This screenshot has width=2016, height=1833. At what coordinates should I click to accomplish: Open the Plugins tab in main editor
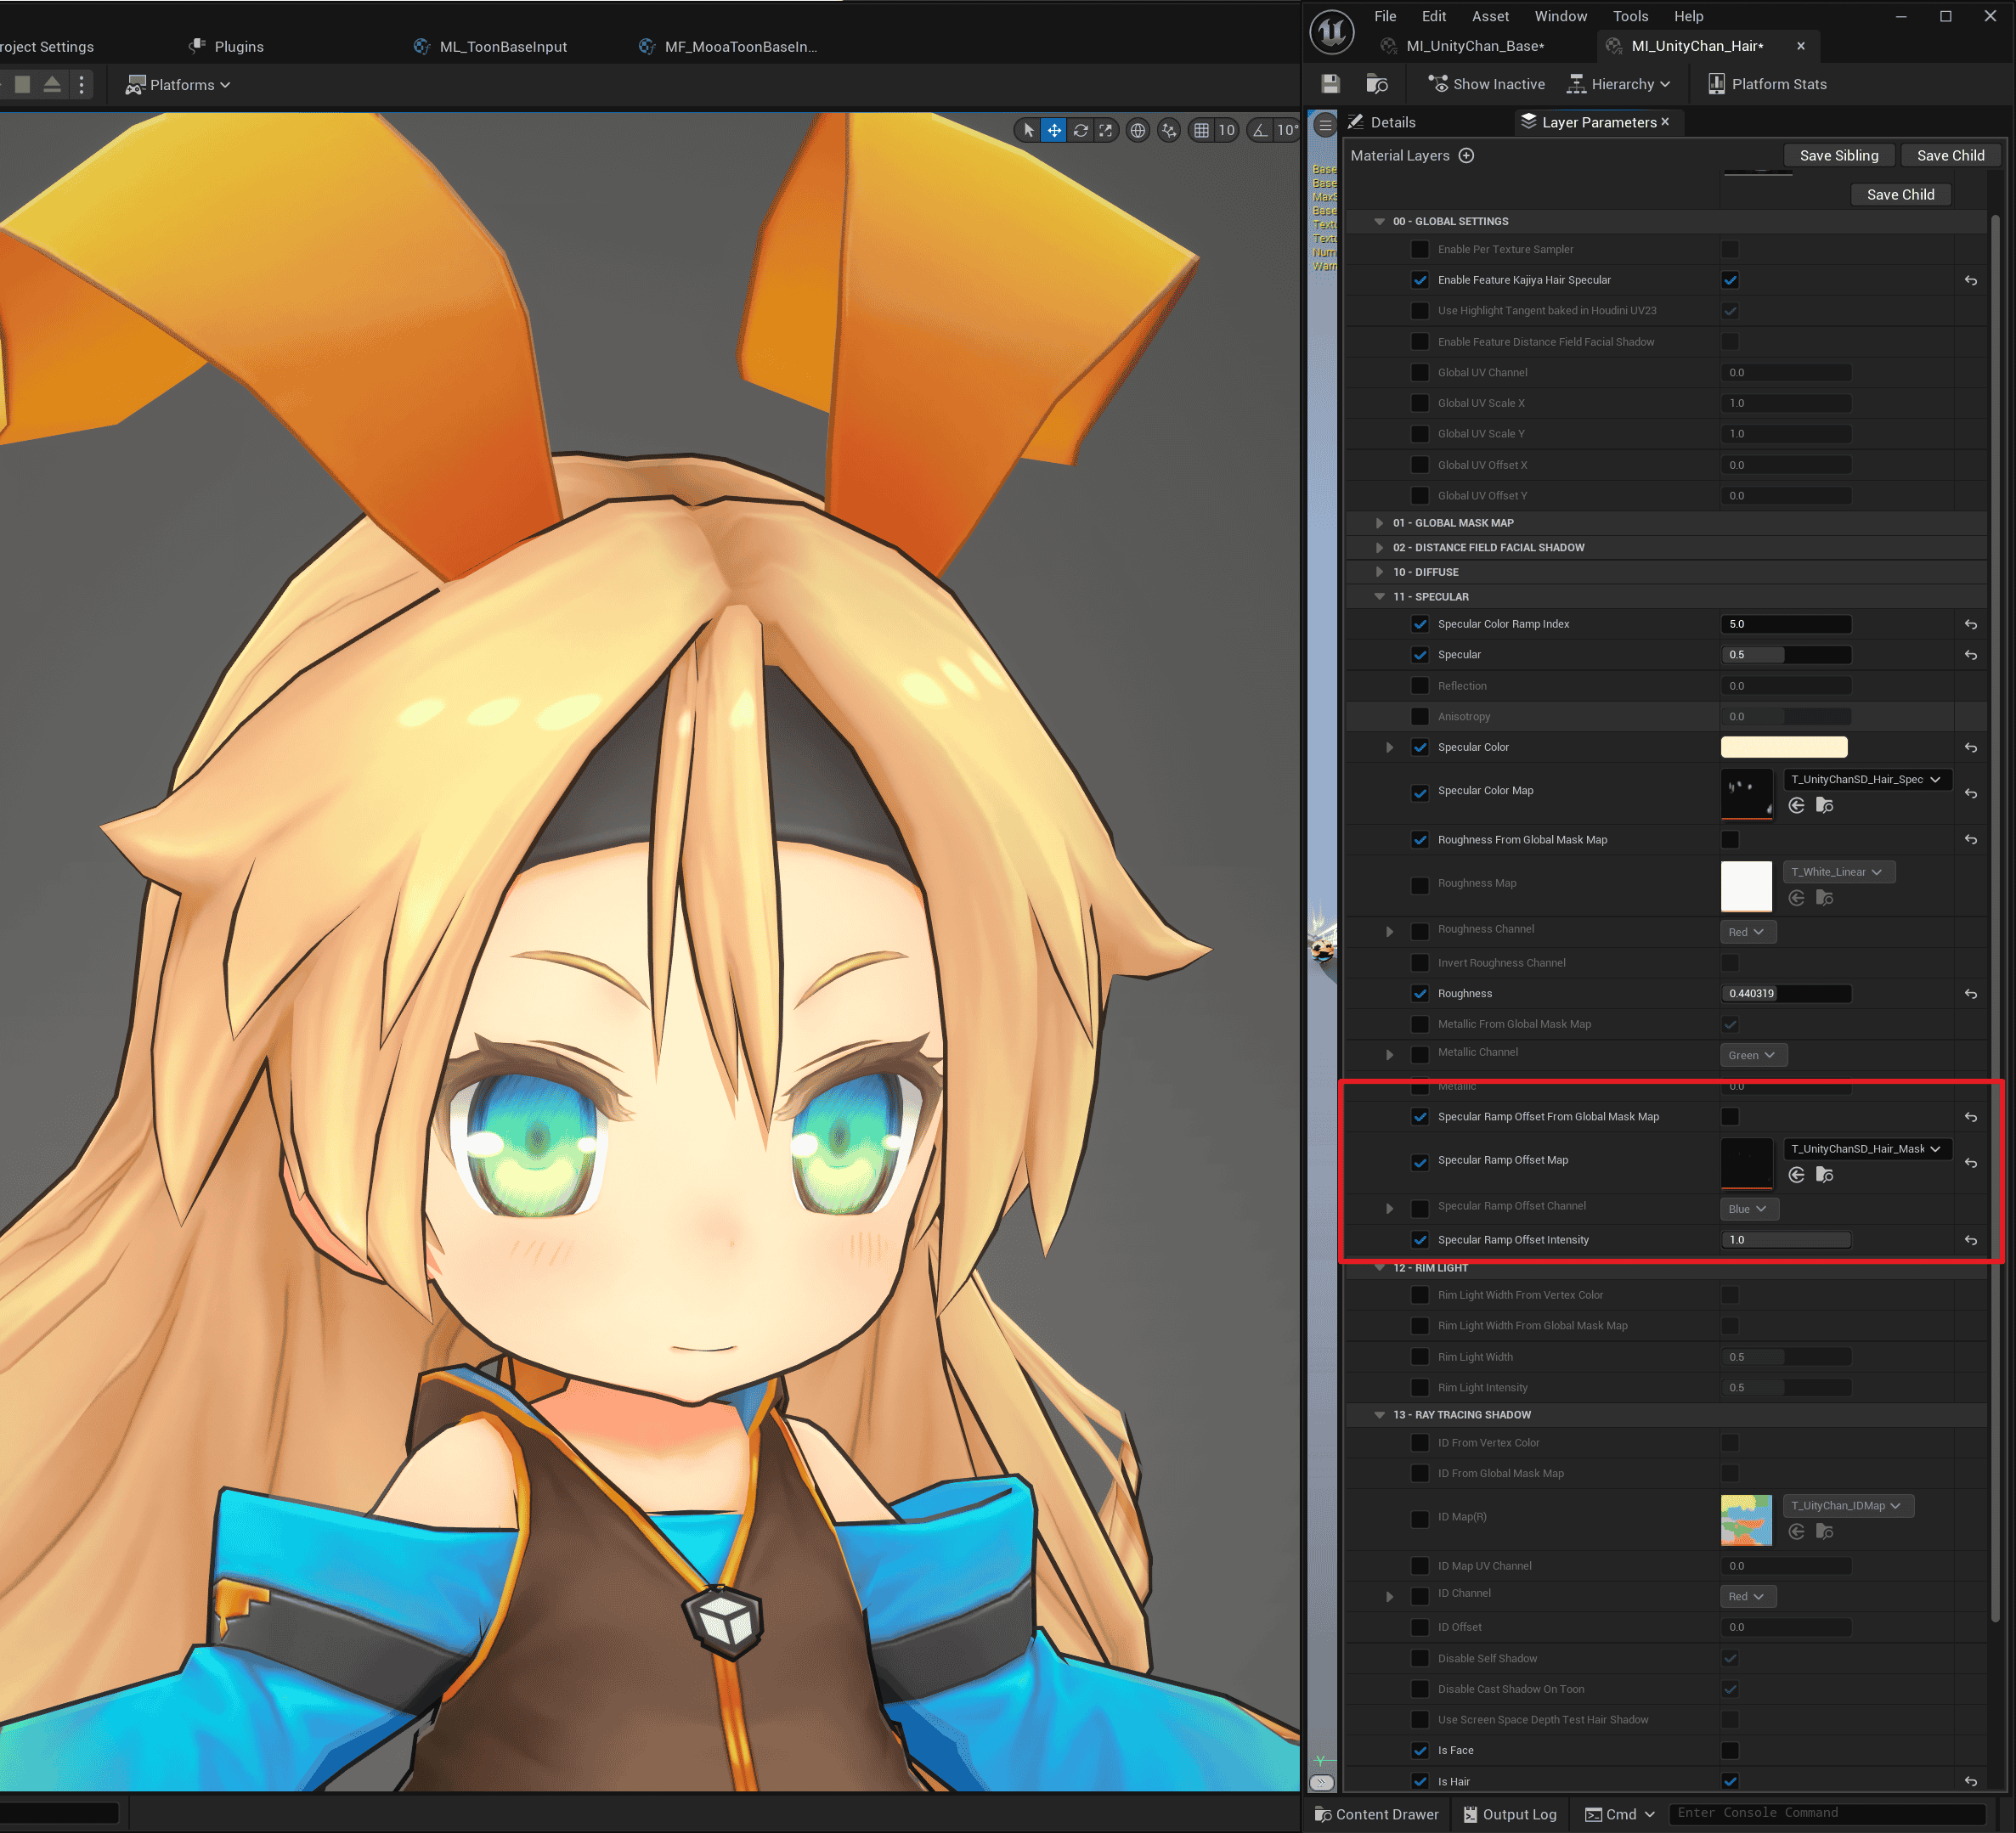[227, 47]
